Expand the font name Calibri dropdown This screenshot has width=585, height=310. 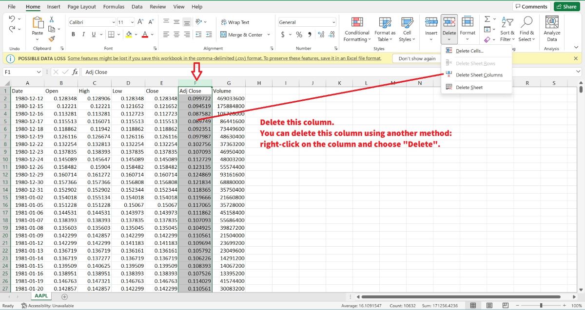[x=113, y=22]
